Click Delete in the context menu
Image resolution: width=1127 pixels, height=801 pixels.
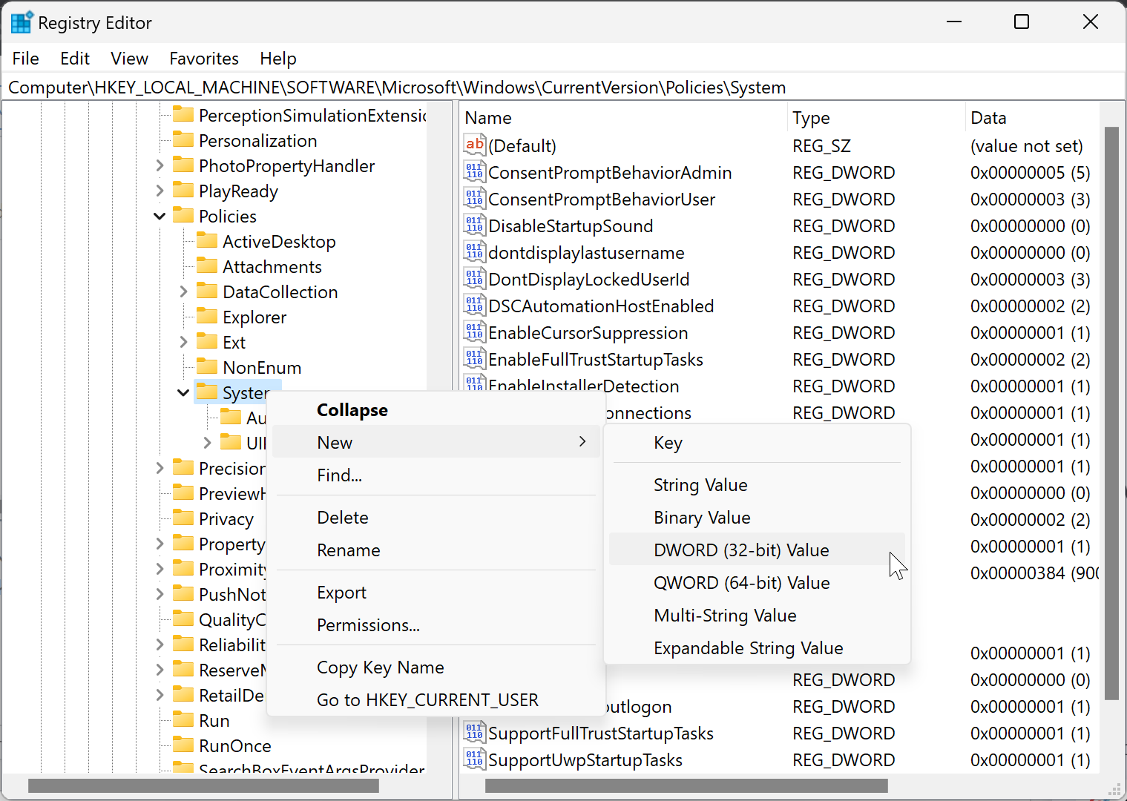pos(436,517)
